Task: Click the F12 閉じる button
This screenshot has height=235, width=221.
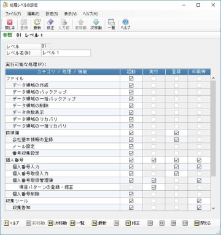Action: (x=203, y=223)
